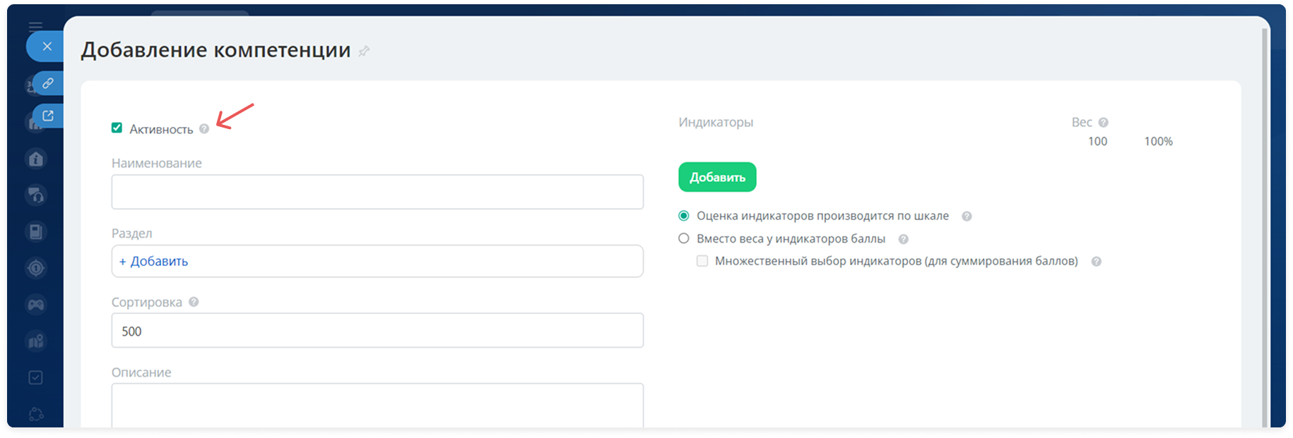The image size is (1293, 438).
Task: Enable Множественный выбор индикаторов checkbox
Action: (702, 261)
